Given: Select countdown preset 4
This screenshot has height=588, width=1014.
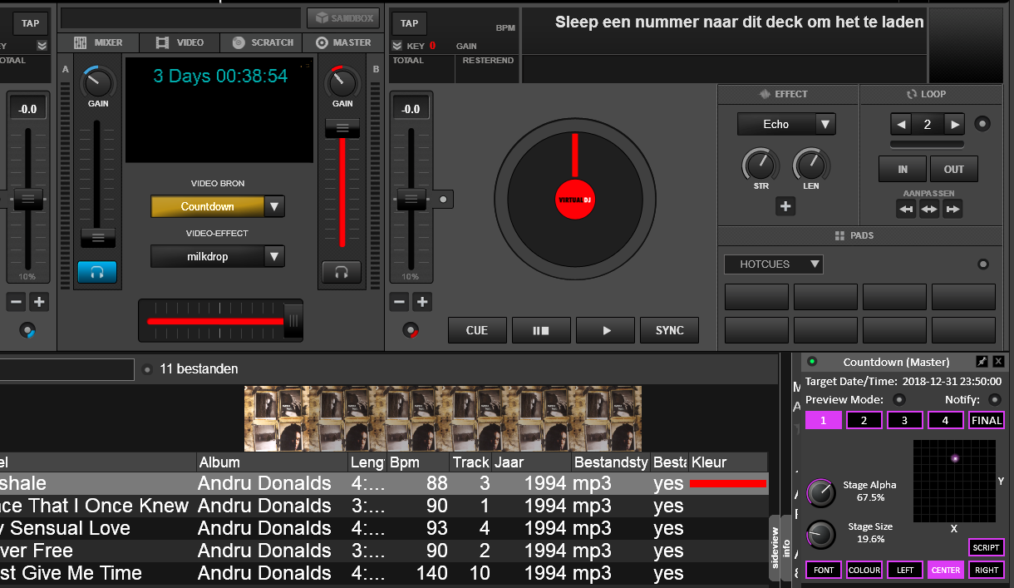Looking at the screenshot, I should tap(946, 420).
